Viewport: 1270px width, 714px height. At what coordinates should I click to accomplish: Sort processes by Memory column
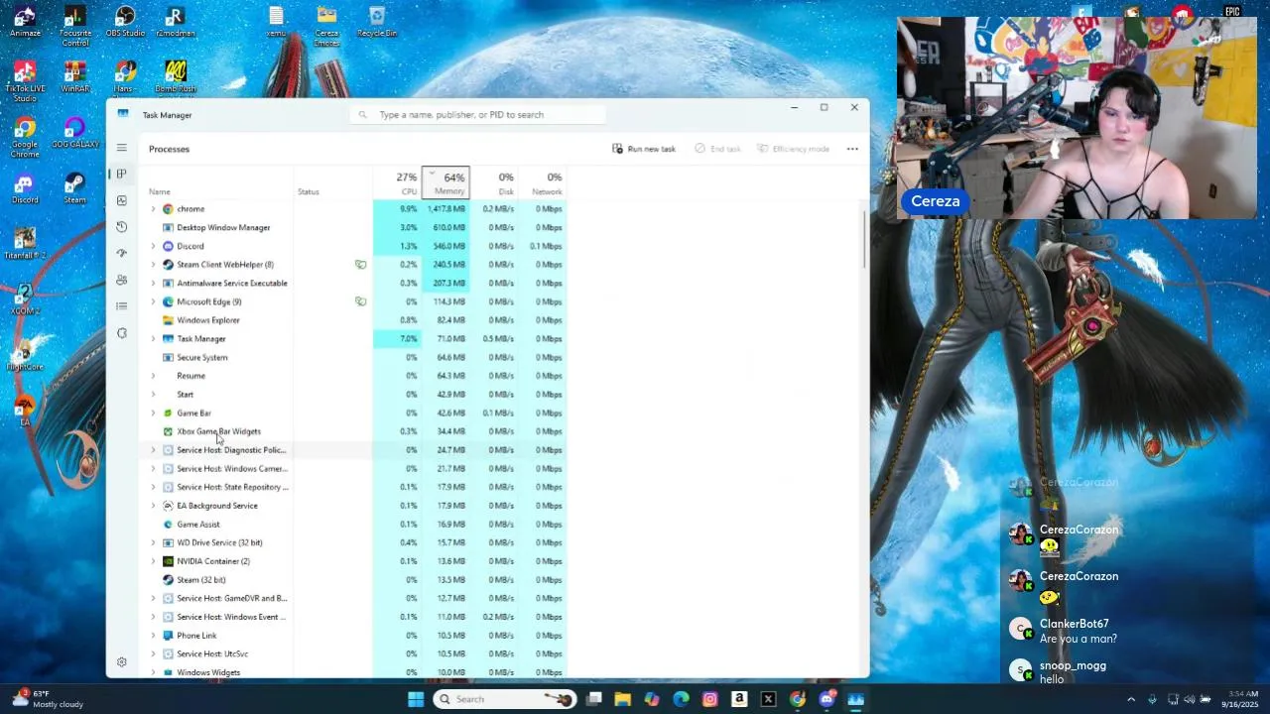[x=445, y=183]
